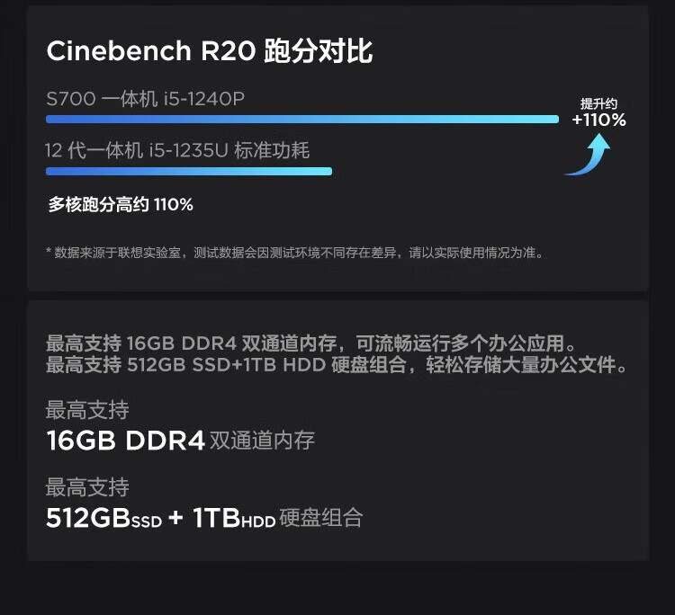Click the shorter i5-1235U benchmark score bar
Screen dimensions: 675x615
point(189,171)
